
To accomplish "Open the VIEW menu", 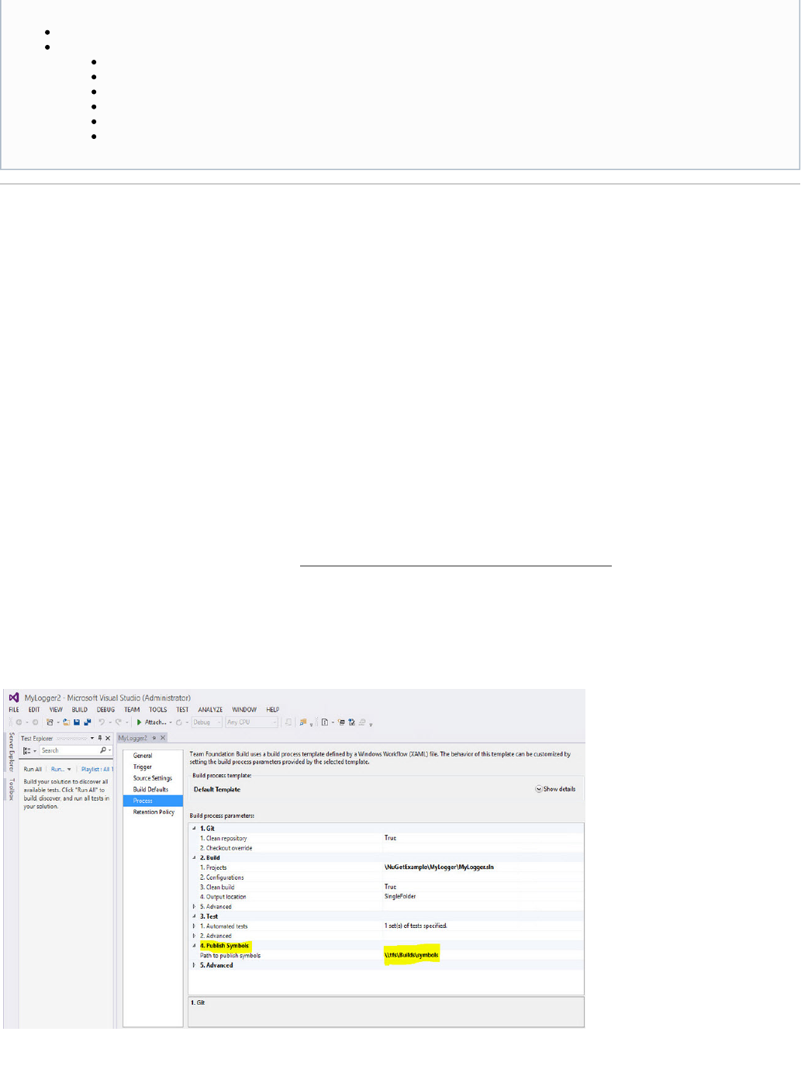I will pos(56,709).
